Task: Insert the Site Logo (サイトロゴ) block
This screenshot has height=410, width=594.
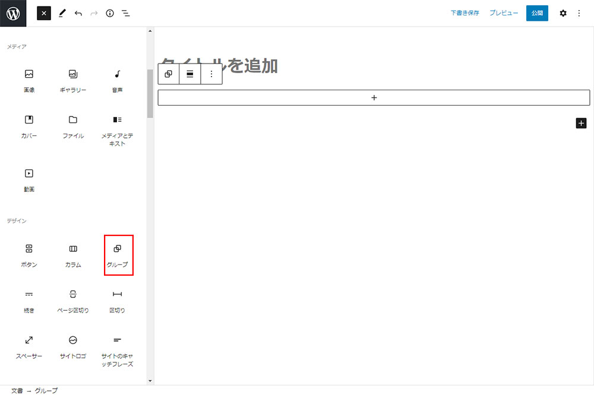Action: coord(72,346)
